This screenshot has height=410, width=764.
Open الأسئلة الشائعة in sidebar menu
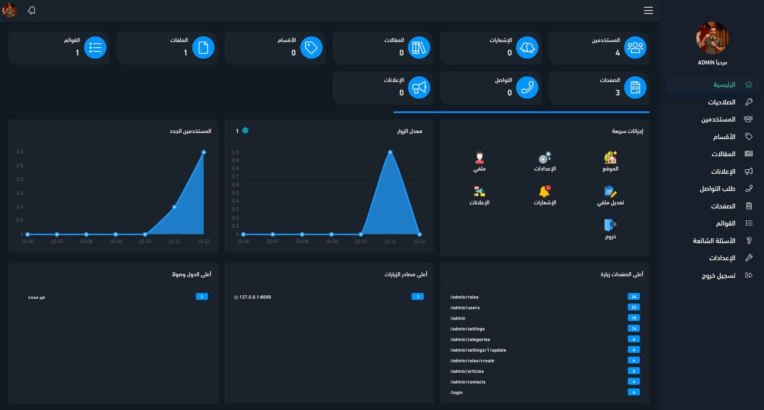click(712, 241)
